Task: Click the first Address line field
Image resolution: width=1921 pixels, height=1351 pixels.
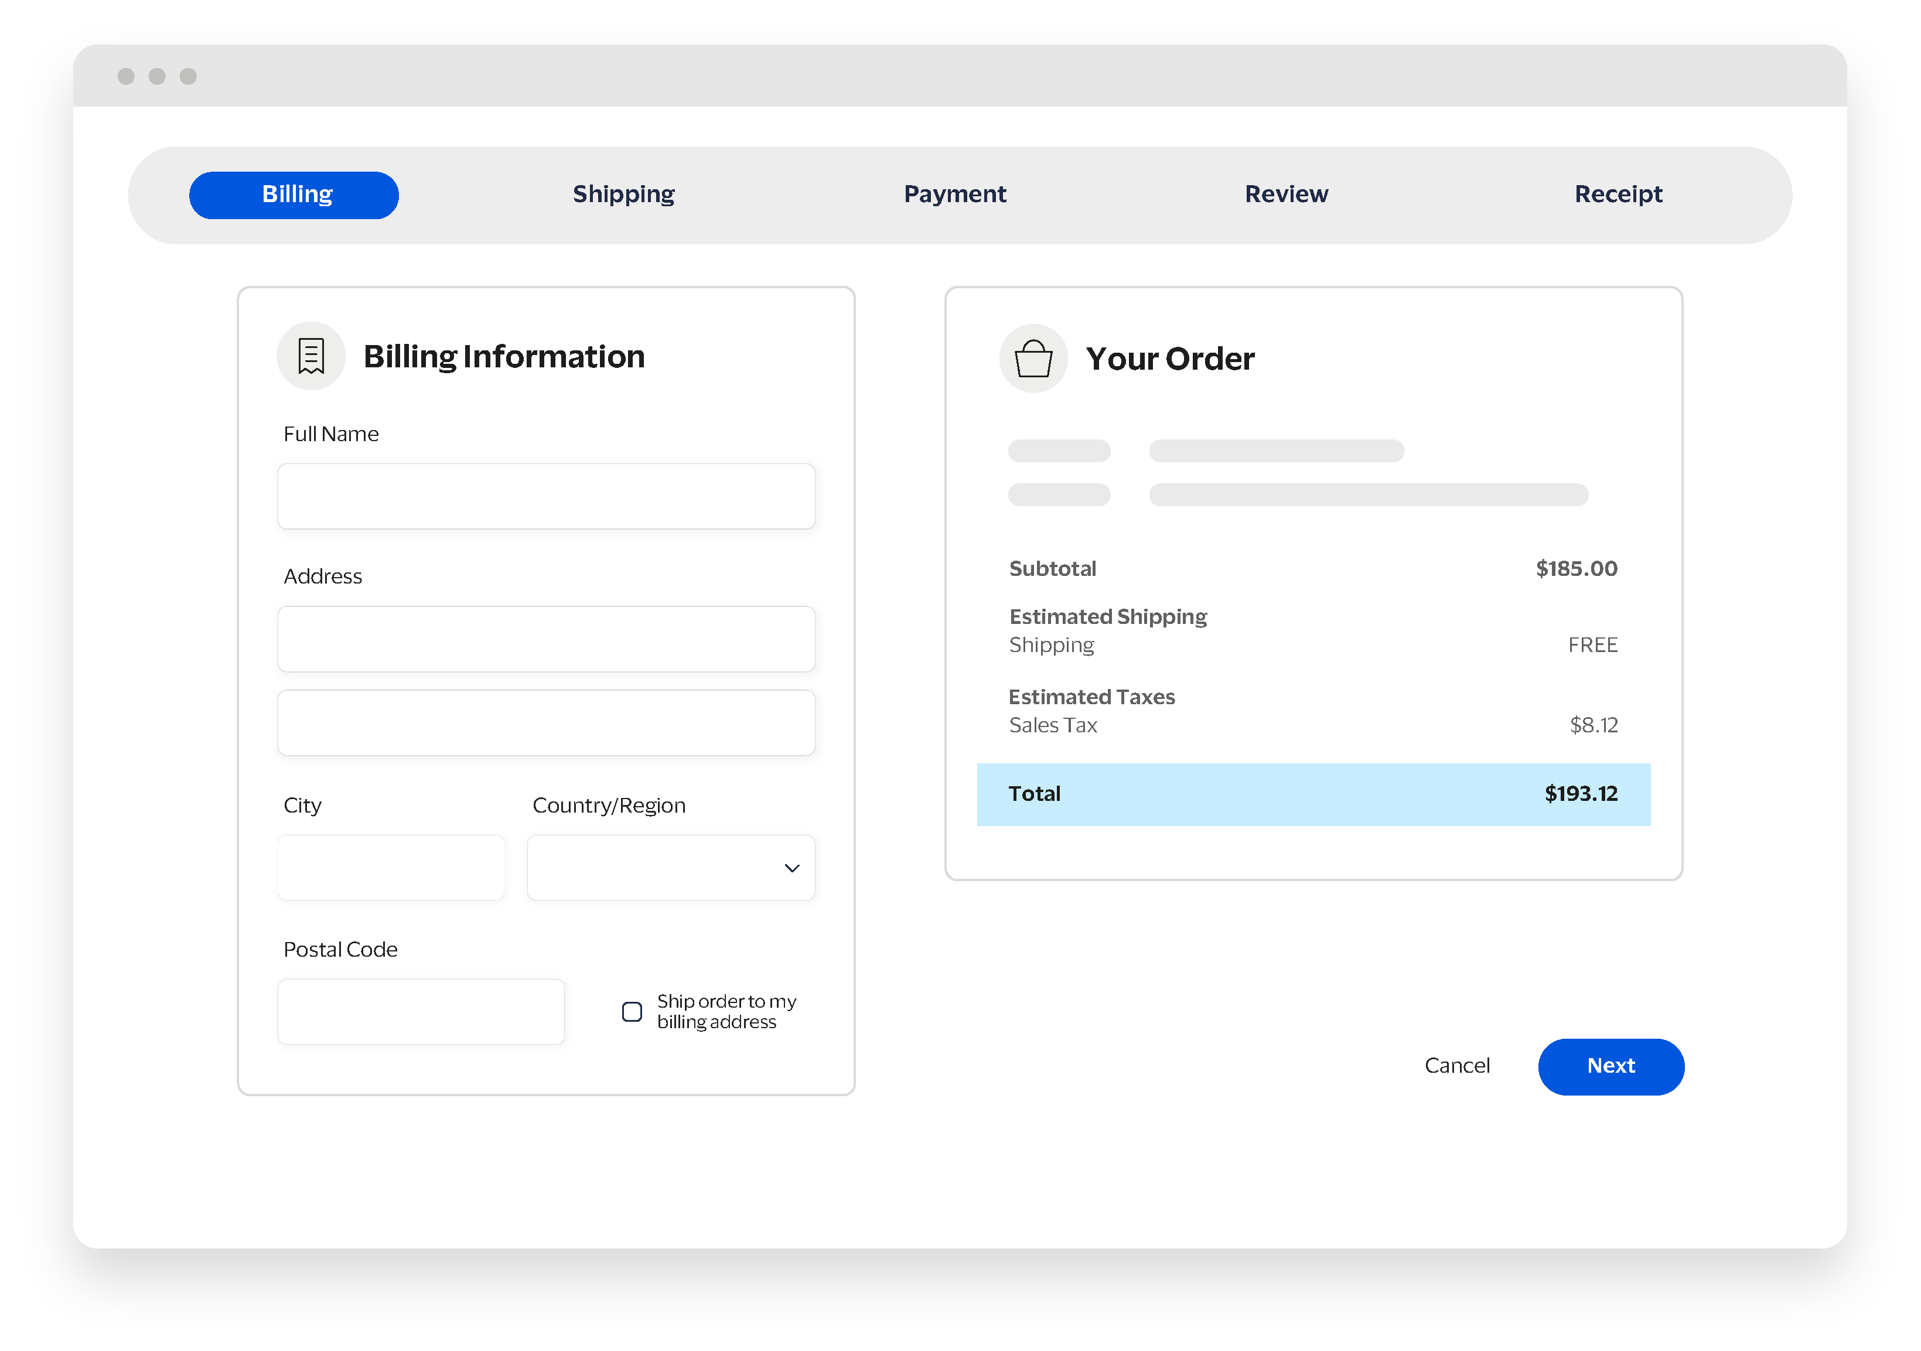Action: 545,639
